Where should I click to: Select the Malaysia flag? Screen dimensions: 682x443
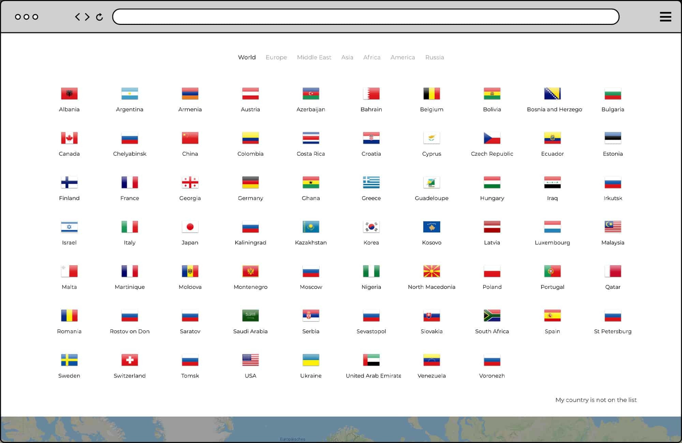coord(613,227)
